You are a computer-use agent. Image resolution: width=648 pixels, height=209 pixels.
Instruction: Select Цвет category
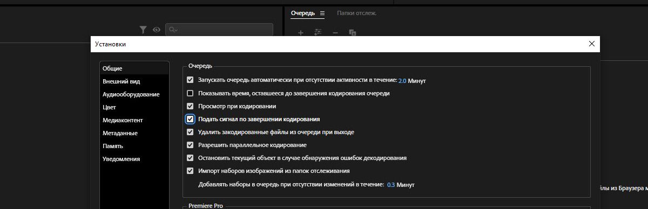134,107
